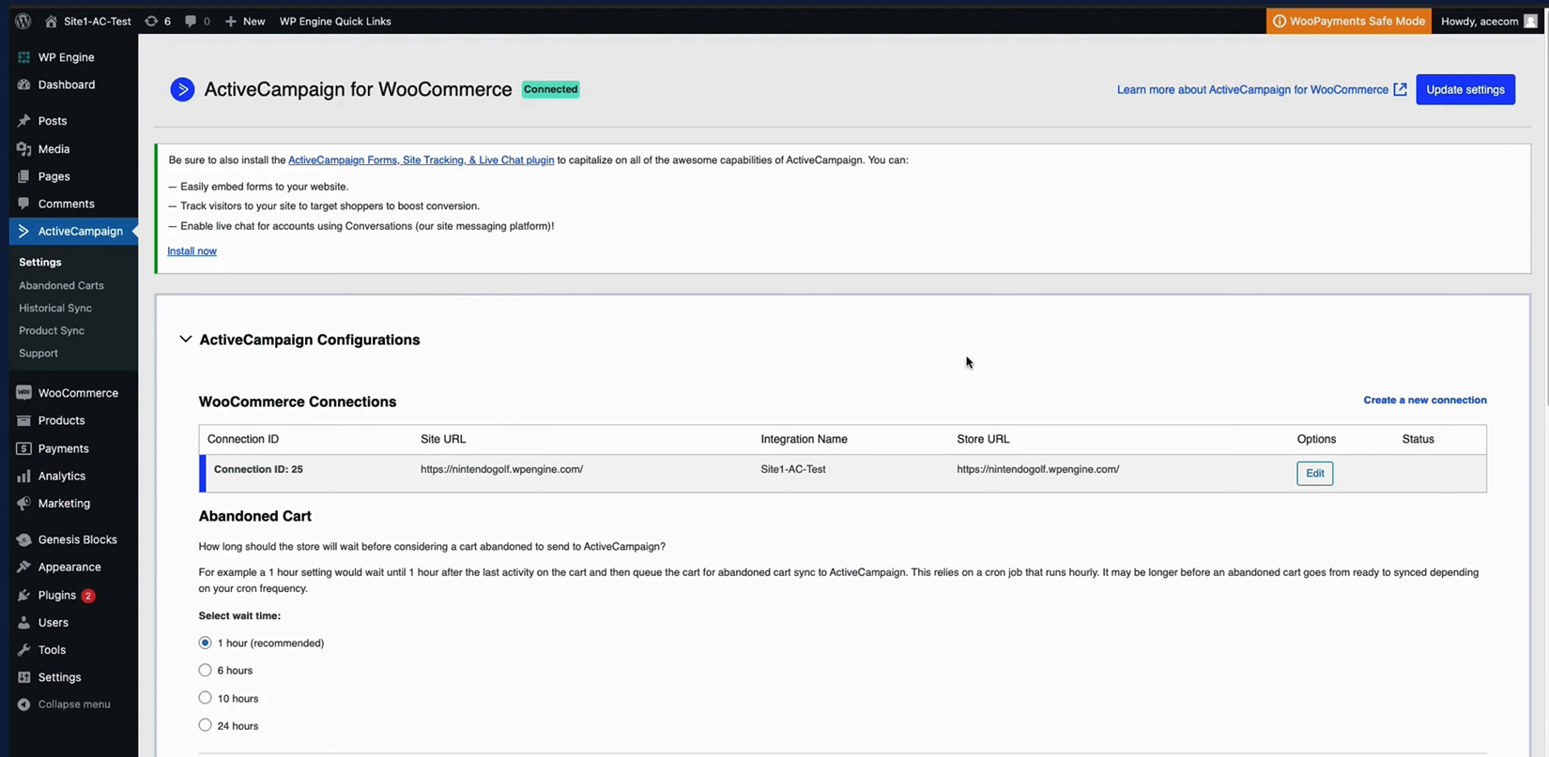Click the Products box icon
Image resolution: width=1549 pixels, height=757 pixels.
coord(23,420)
